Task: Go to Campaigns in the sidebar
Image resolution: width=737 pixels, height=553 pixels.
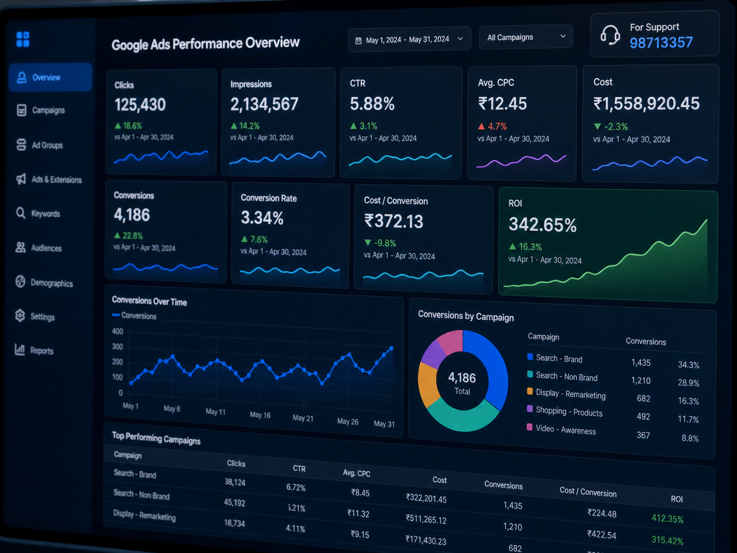Action: 49,110
